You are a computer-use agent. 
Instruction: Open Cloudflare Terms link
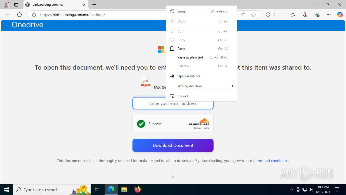coord(206,128)
